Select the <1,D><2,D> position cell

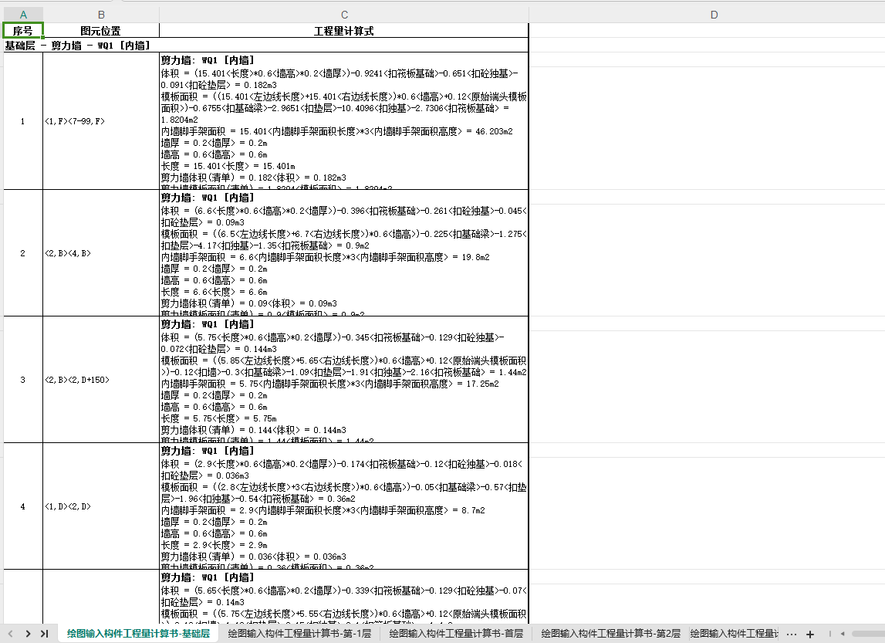[x=101, y=506]
